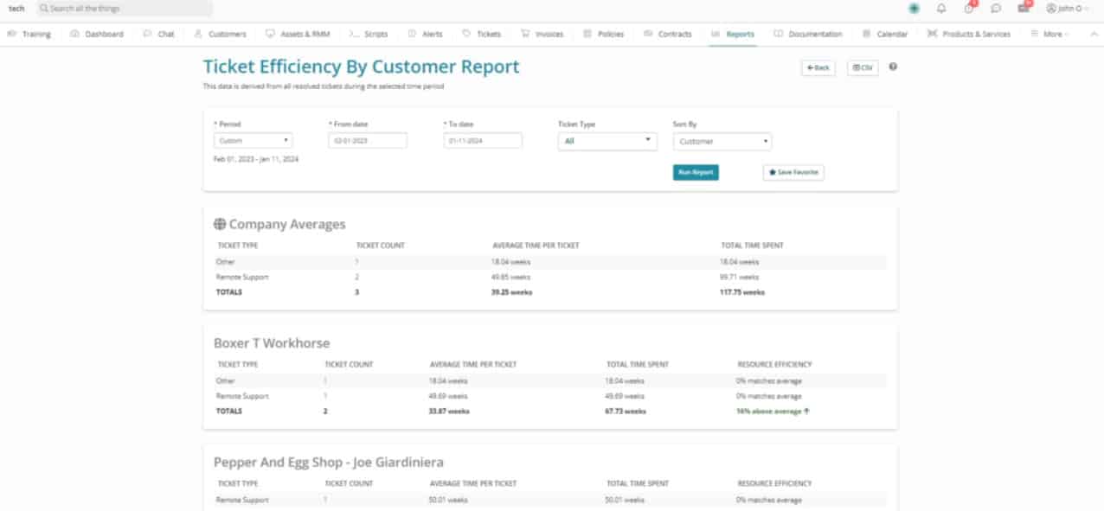Viewport: 1104px width, 511px height.
Task: Click the Company Averages heading
Action: coord(287,224)
